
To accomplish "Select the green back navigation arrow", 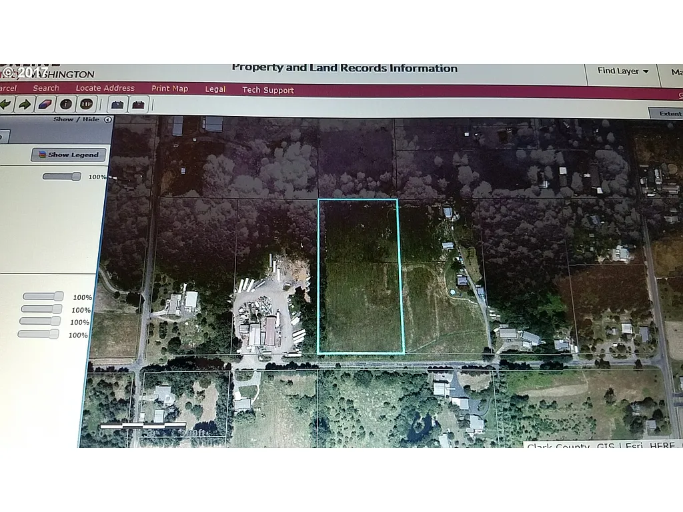I will pos(5,104).
